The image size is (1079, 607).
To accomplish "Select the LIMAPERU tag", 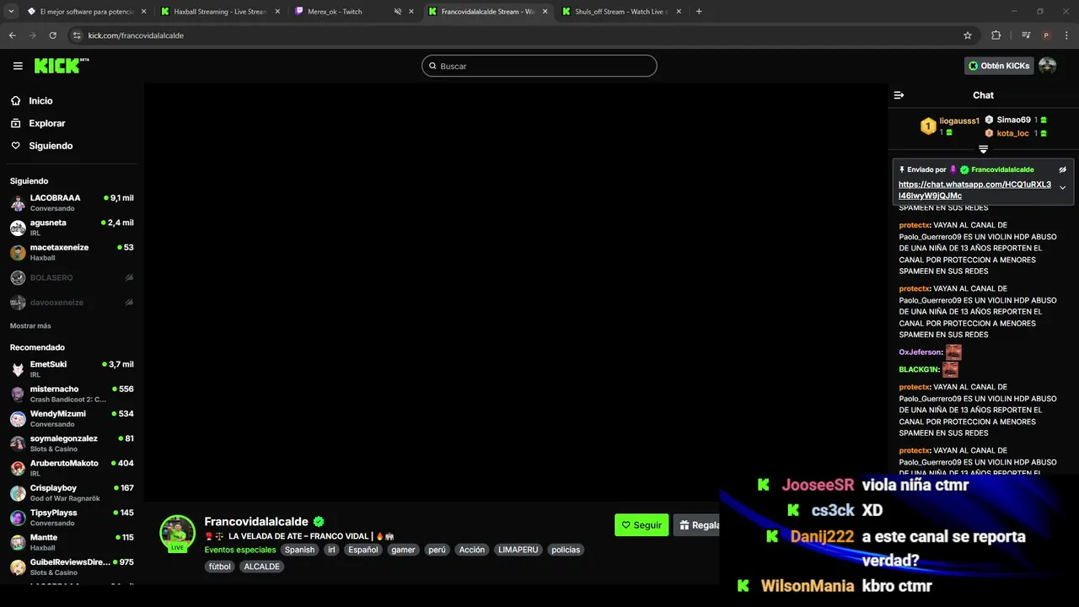I will point(518,550).
